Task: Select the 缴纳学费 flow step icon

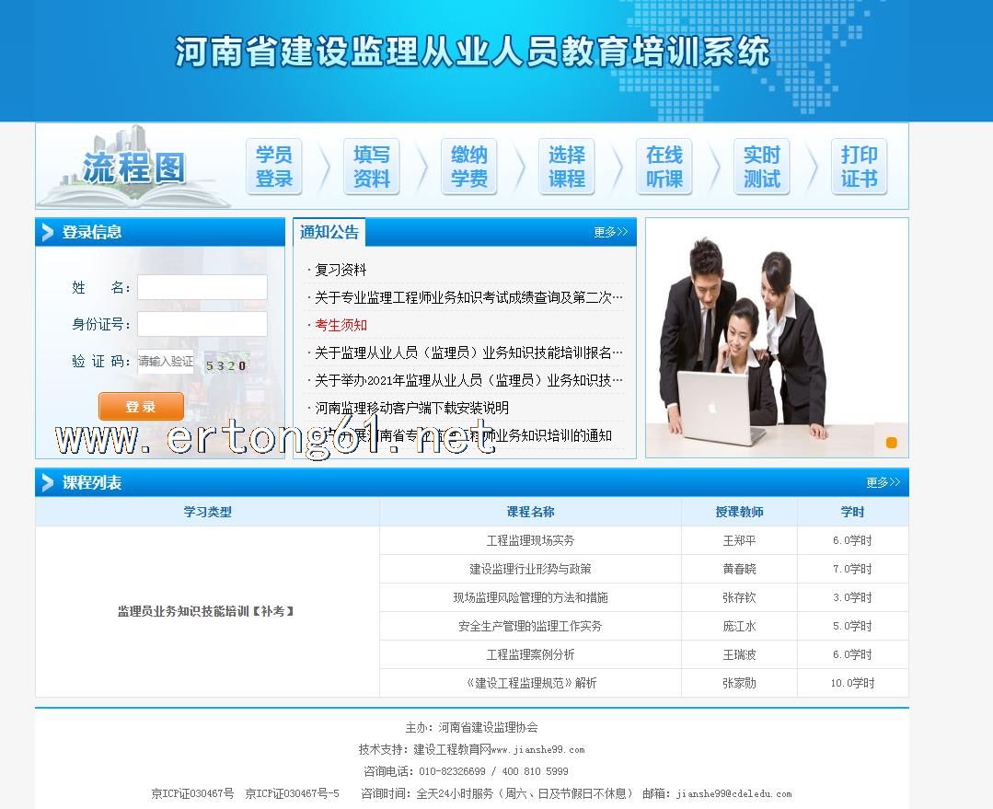Action: pos(469,167)
